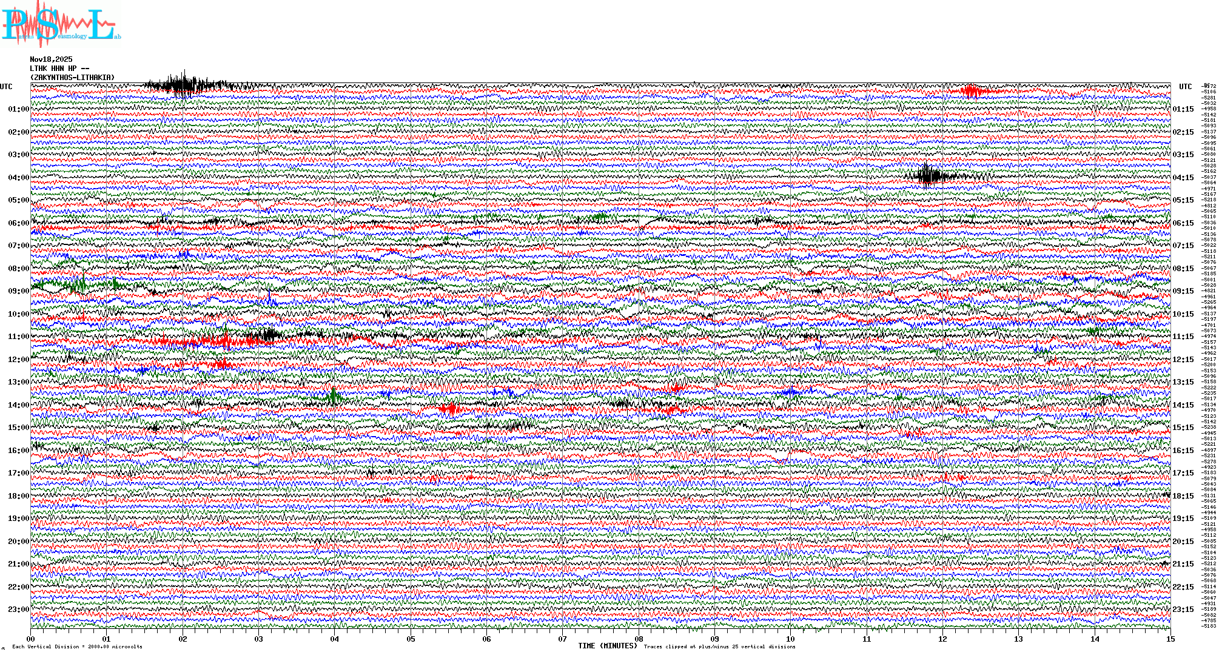The width and height of the screenshot is (1219, 655).
Task: Click the green spike near minute 04
Action: click(334, 397)
